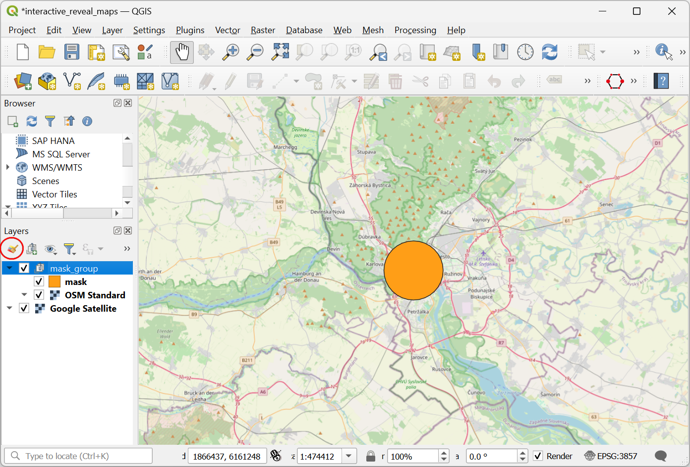Click the Open Project folder icon
This screenshot has height=467, width=690.
pos(47,52)
